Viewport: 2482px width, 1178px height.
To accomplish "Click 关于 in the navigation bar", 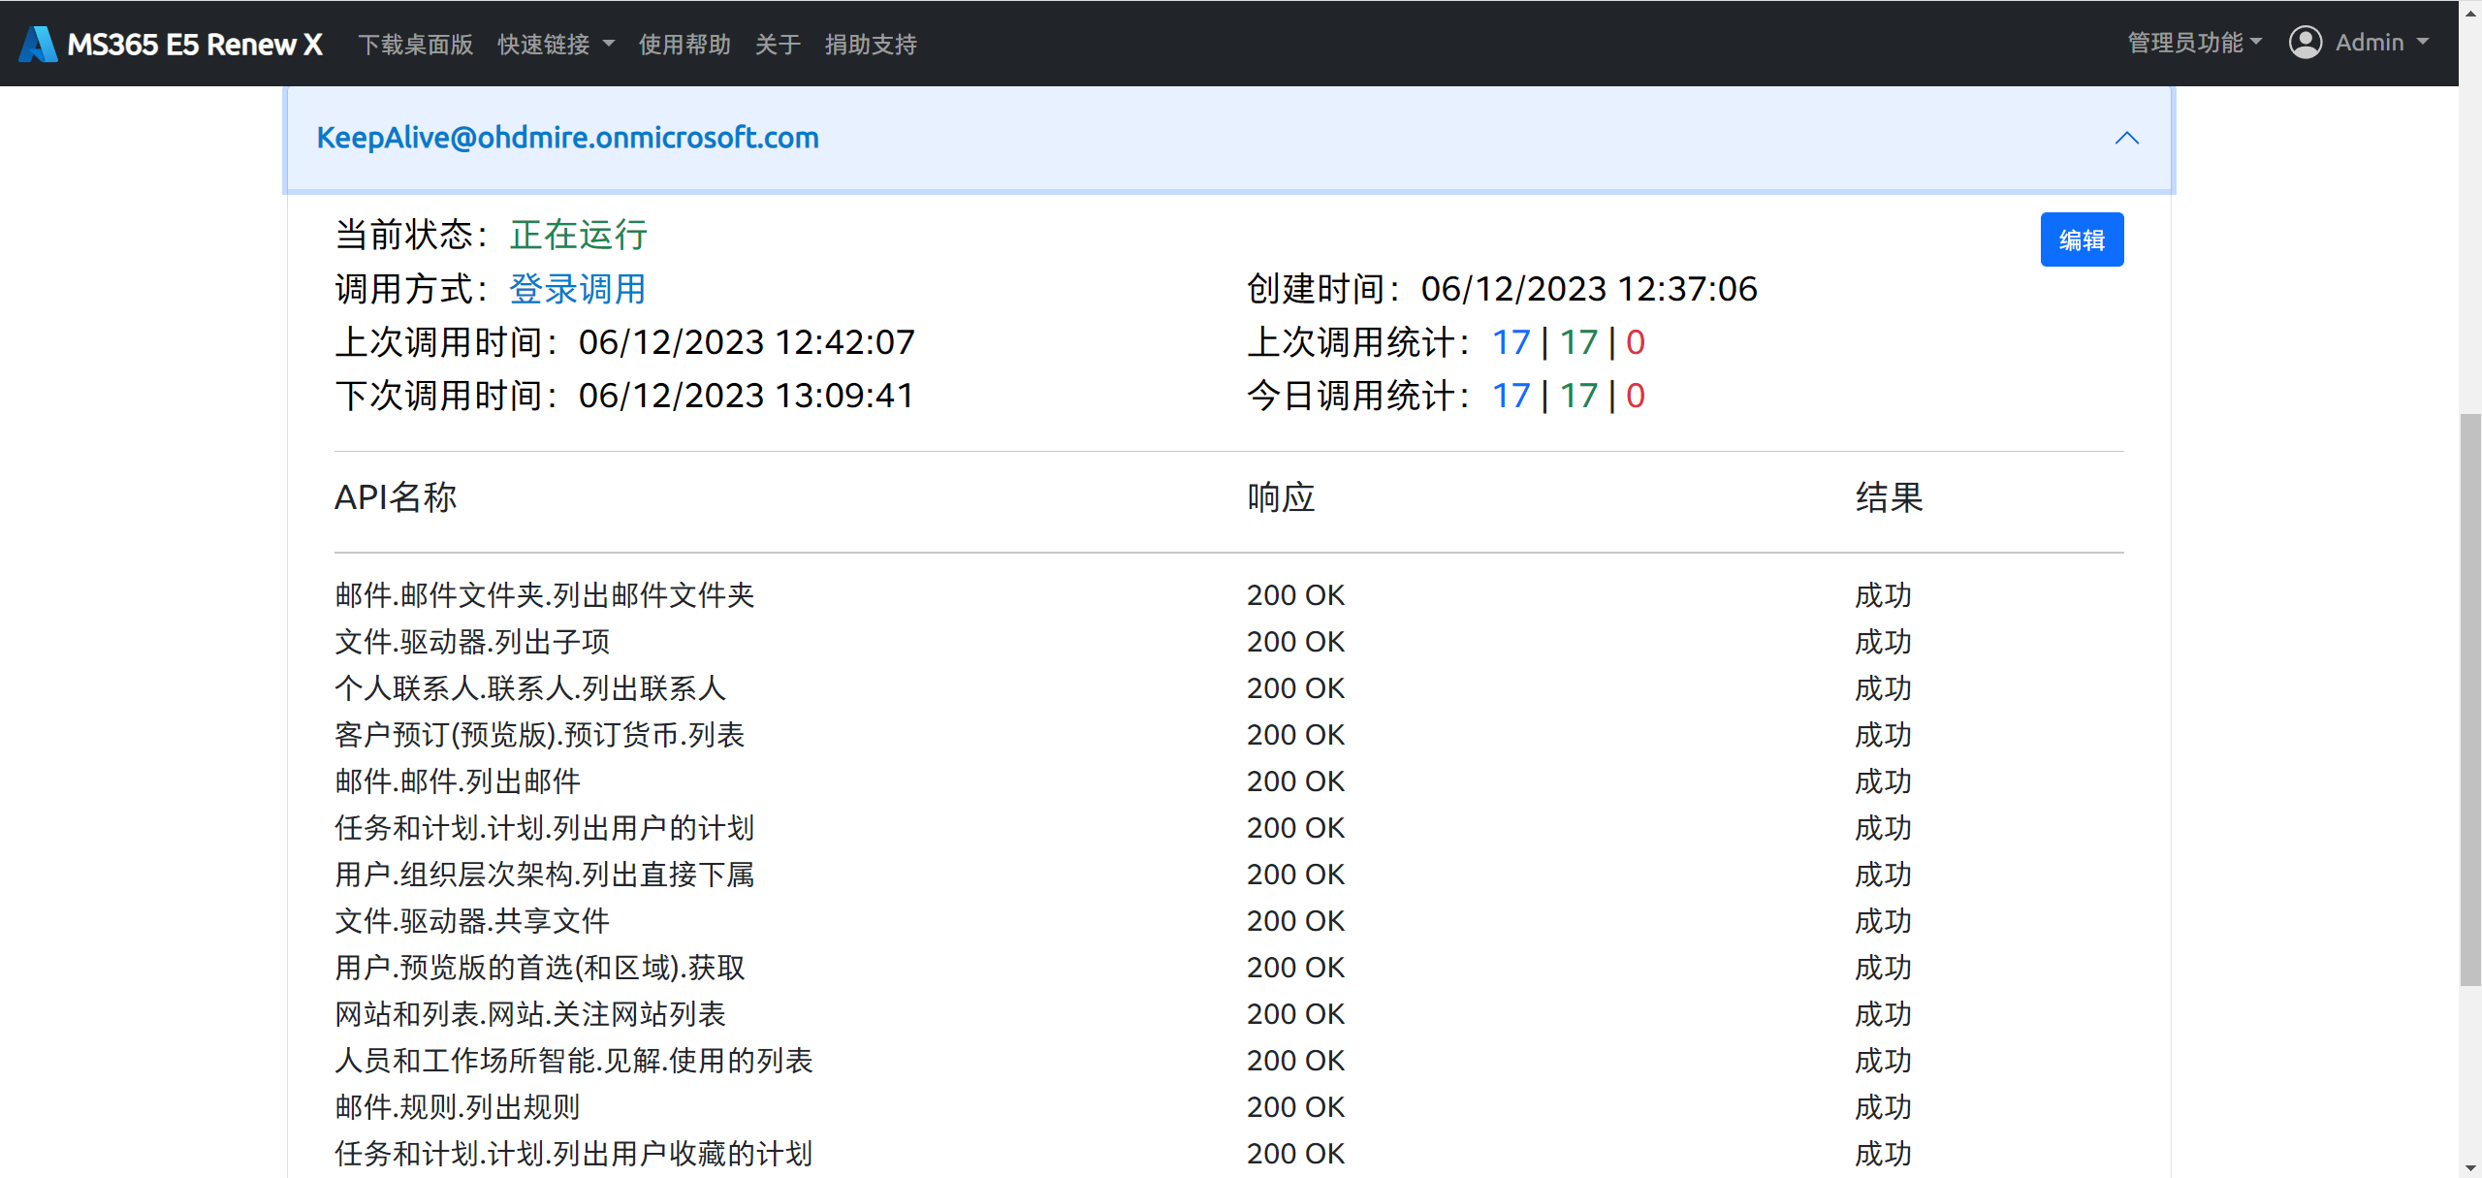I will 778,44.
